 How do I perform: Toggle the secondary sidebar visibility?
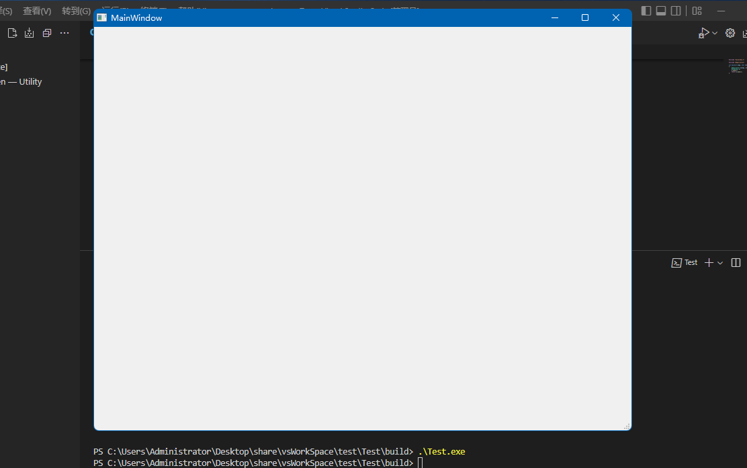point(676,10)
